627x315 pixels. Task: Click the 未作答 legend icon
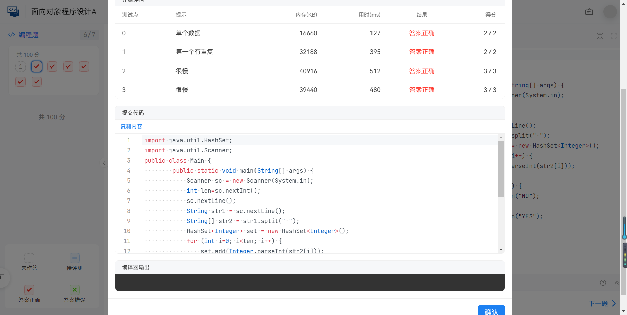pyautogui.click(x=29, y=258)
